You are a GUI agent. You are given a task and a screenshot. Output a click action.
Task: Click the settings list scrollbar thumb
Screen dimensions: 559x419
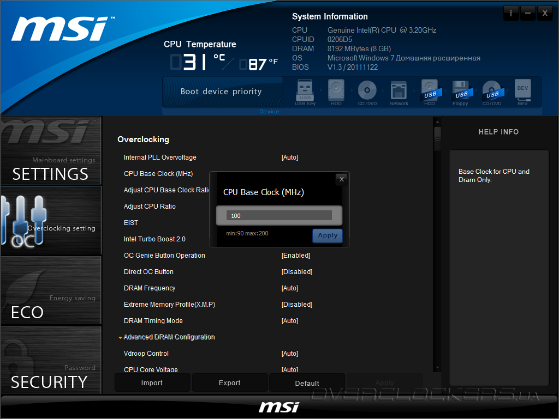437,139
